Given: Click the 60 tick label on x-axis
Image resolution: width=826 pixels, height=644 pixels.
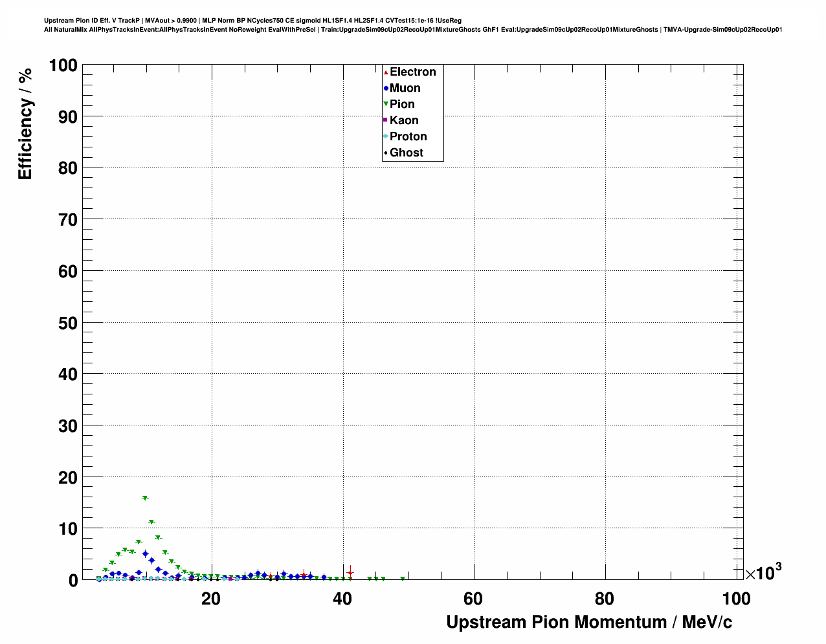Looking at the screenshot, I should pos(473,599).
